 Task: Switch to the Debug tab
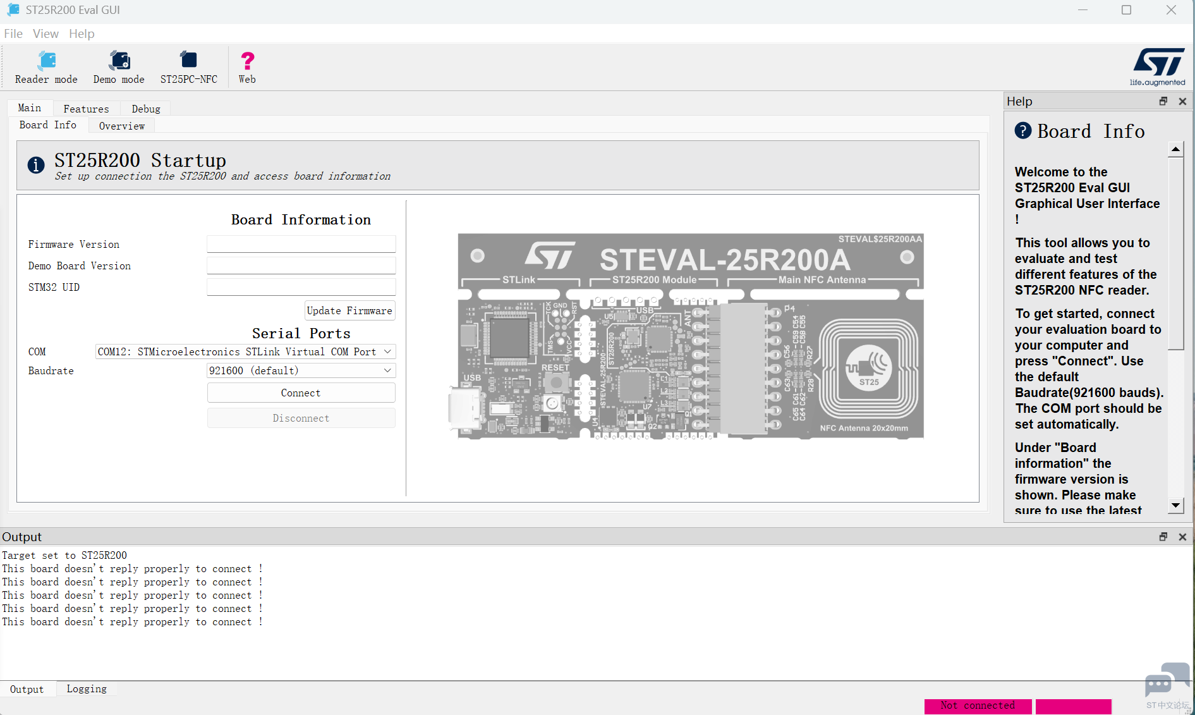(146, 109)
